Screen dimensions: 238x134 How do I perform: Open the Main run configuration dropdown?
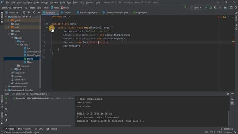point(196,7)
